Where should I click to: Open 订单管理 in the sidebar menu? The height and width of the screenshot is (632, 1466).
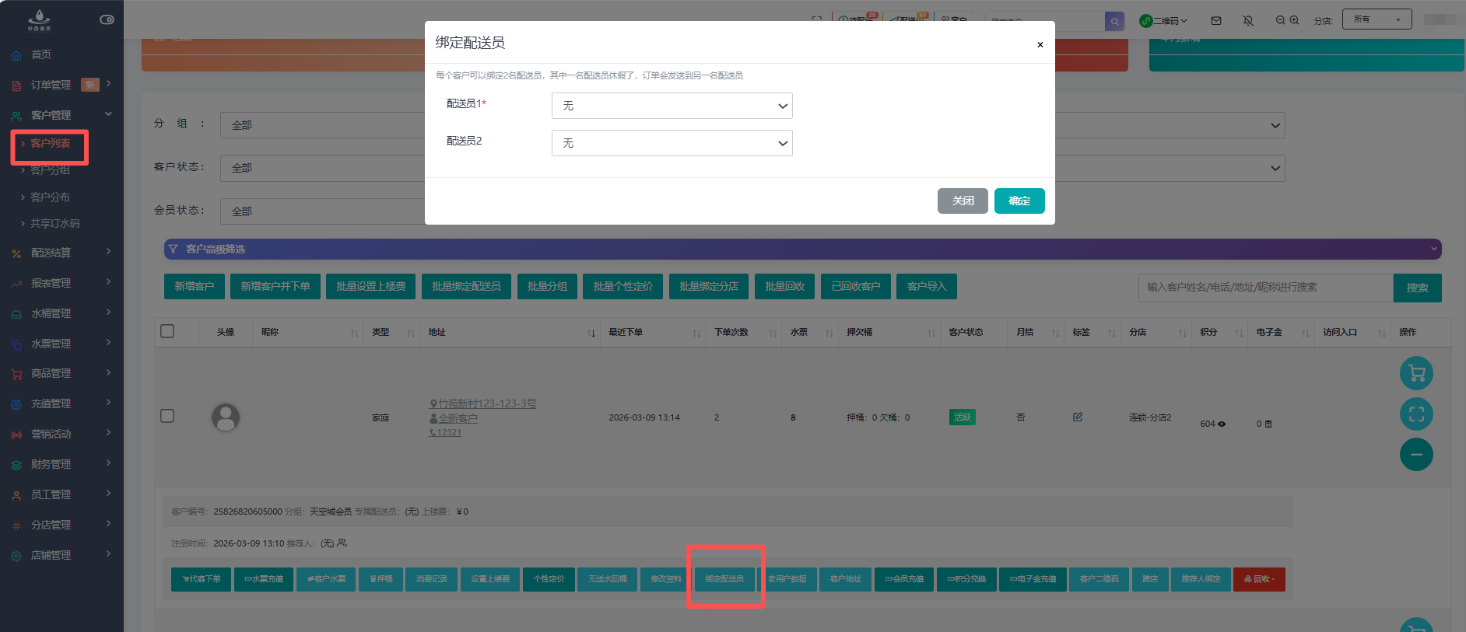tap(51, 85)
